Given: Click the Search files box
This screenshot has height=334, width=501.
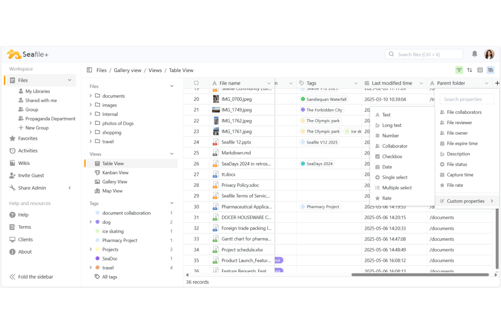Looking at the screenshot, I should (424, 54).
